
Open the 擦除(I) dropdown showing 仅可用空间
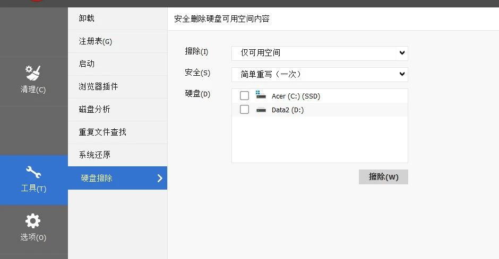coord(320,53)
